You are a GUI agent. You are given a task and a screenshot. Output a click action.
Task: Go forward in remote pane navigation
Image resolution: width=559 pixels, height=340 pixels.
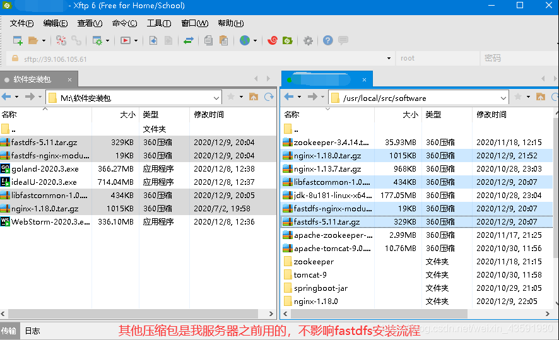tap(313, 97)
